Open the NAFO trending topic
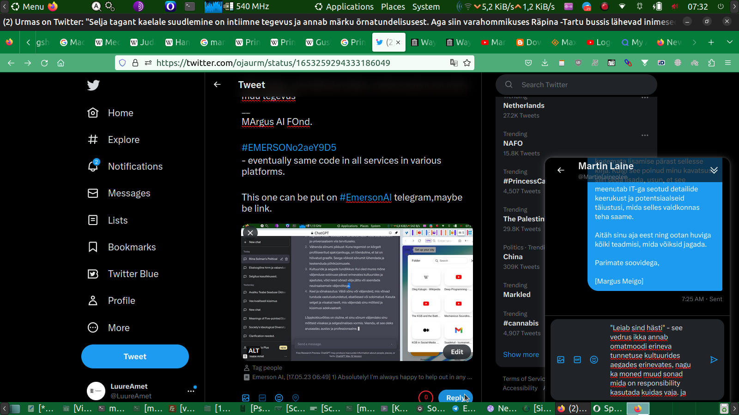Image resolution: width=739 pixels, height=415 pixels. click(513, 143)
